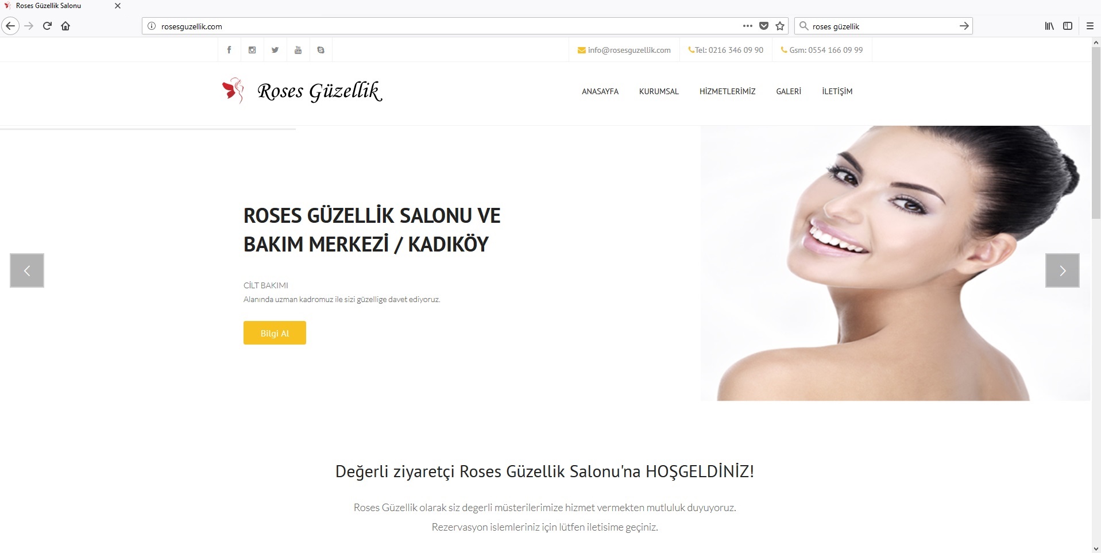1101x553 pixels.
Task: Close the Roses Güzellik Salonu tab
Action: [x=118, y=6]
